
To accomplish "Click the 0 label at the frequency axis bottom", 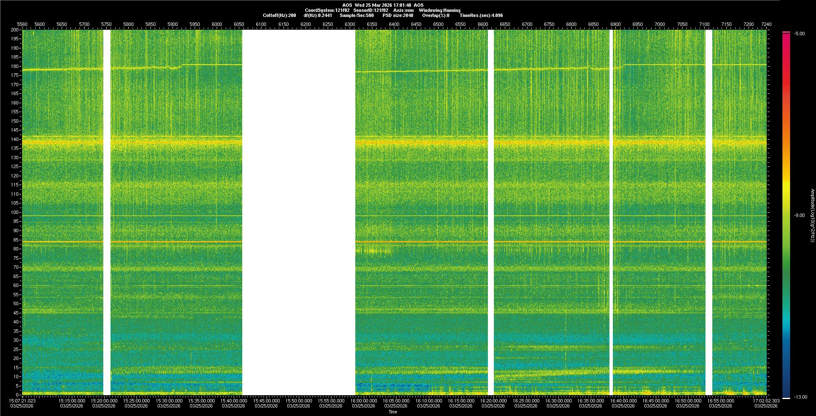I will click(17, 395).
